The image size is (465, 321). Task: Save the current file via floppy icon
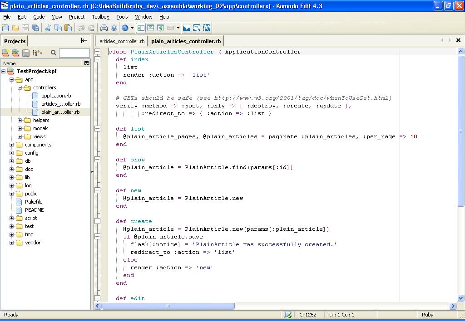tap(25, 28)
